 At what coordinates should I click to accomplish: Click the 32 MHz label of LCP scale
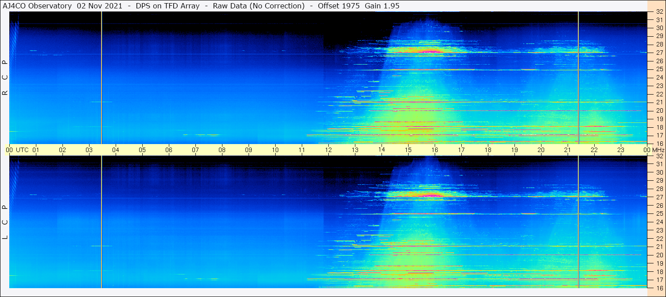click(x=659, y=156)
